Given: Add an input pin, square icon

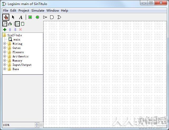Looking at the screenshot, I should [30, 17].
